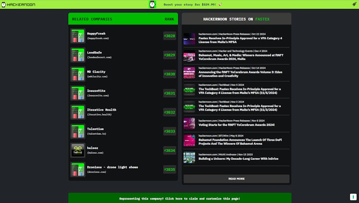Image resolution: width=359 pixels, height=203 pixels.
Task: Click the (talentium.io) domain text
Action: coord(97,133)
